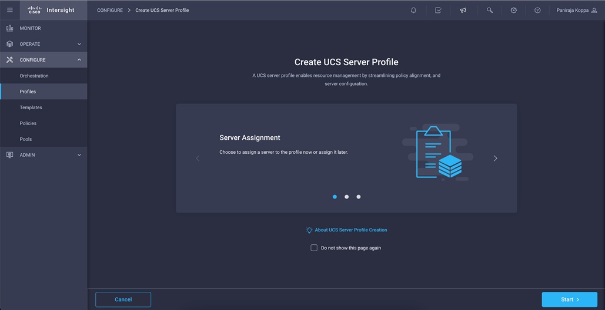Click the CONFIGURE breadcrumb
The image size is (605, 310).
tap(110, 11)
